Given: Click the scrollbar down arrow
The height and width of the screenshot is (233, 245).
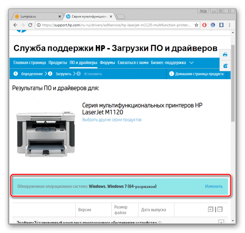Looking at the screenshot, I should click(x=233, y=221).
